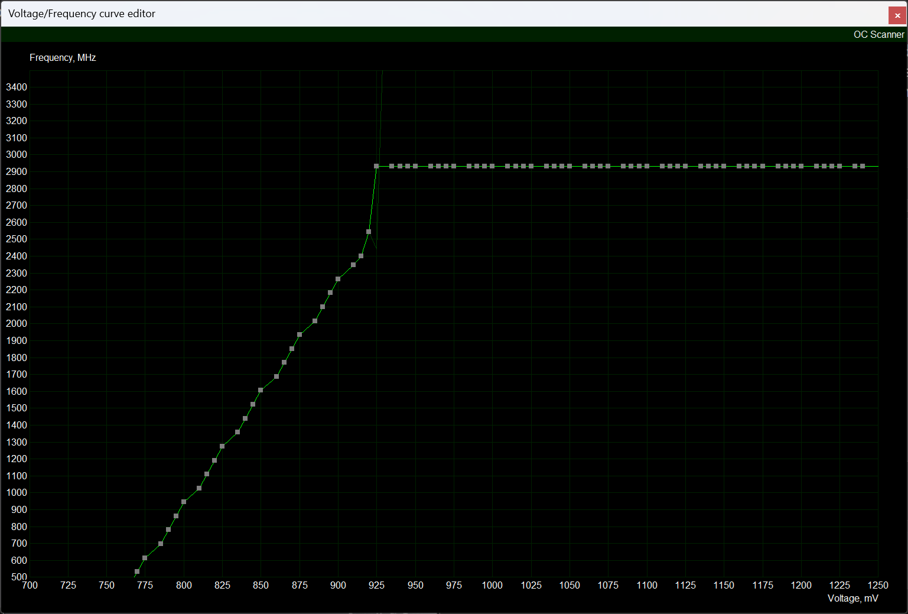Select the curve point at 800 mV
Screen dimensions: 908x614
pos(184,502)
